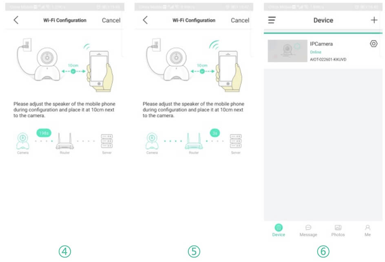Image resolution: width=385 pixels, height=262 pixels.
Task: Switch to the Photos tab
Action: (338, 230)
